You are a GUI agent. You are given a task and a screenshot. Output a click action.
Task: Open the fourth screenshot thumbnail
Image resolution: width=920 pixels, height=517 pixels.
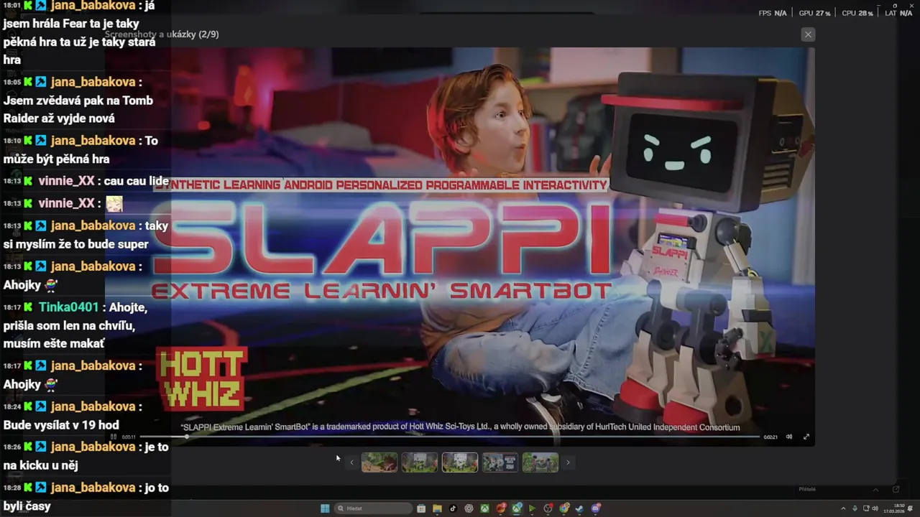[x=500, y=462]
